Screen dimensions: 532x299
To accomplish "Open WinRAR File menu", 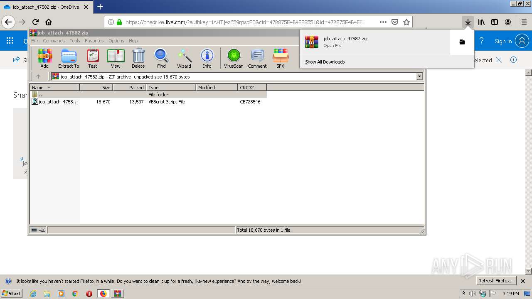I will coord(34,41).
